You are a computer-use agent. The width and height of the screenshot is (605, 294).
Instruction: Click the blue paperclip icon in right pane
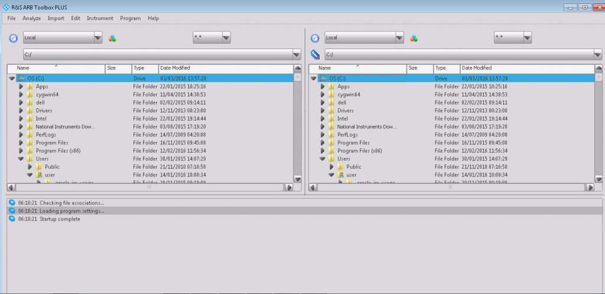[x=315, y=54]
